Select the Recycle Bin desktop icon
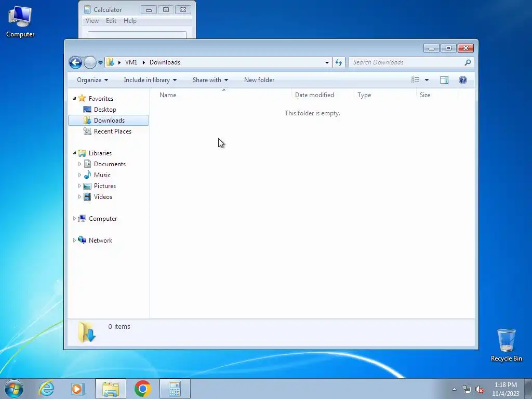Screen dimensions: 532x399 (506, 345)
